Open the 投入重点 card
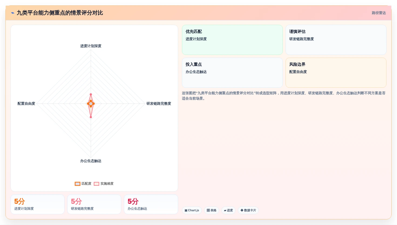This screenshot has width=397, height=225. click(x=232, y=73)
